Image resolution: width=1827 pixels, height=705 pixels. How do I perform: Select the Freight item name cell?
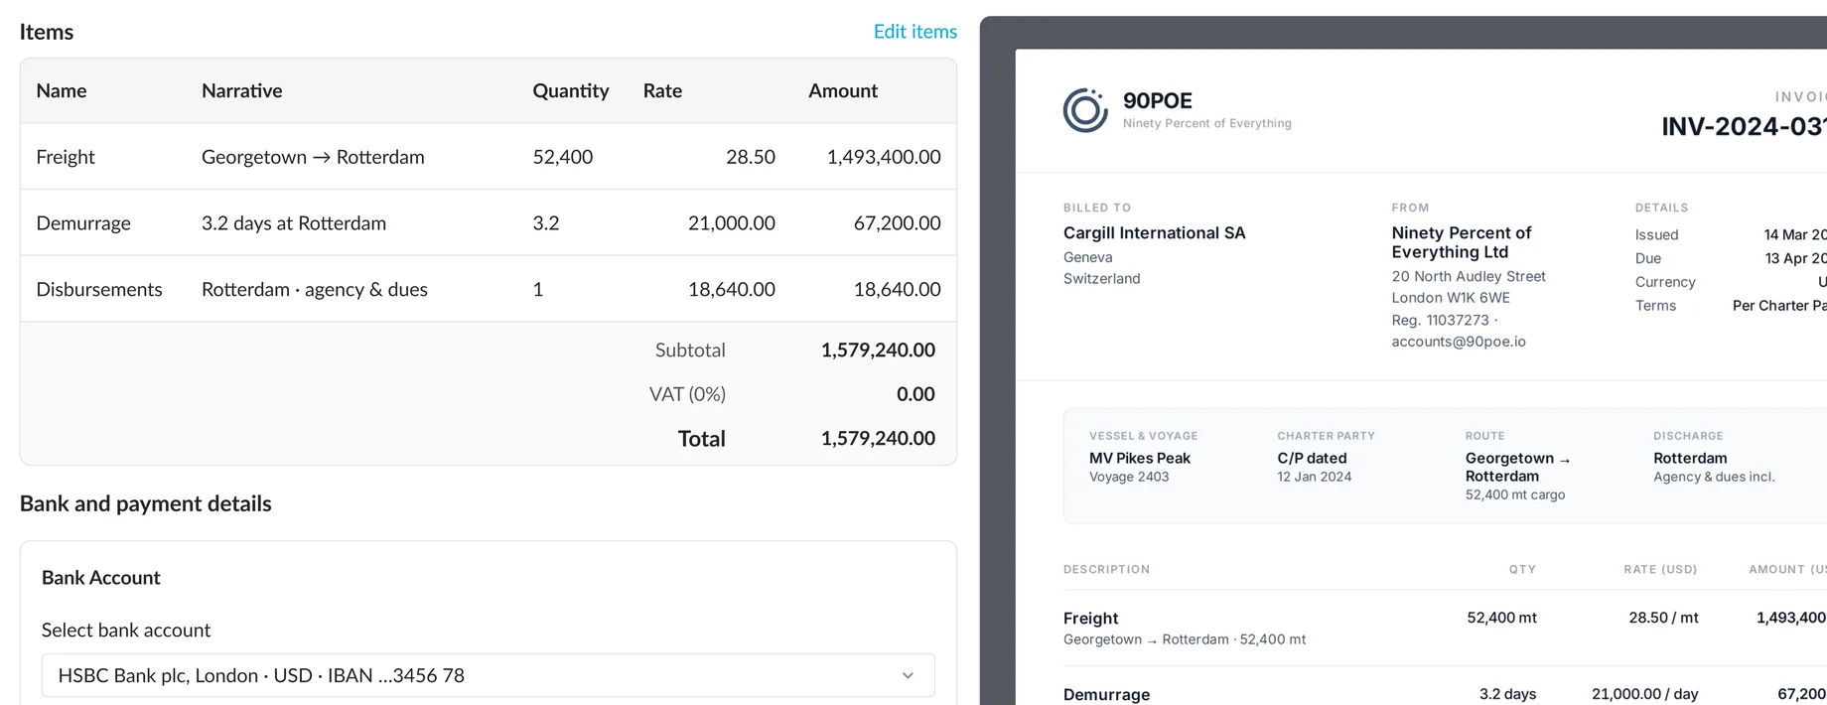pos(66,157)
